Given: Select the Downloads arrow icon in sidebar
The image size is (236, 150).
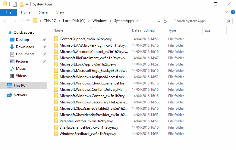Looking at the screenshot, I should point(12,47).
